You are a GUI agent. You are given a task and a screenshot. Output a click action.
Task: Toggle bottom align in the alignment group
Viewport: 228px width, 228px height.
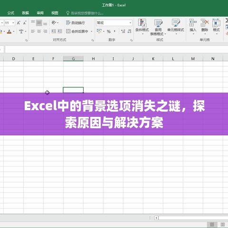pyautogui.click(x=45, y=23)
